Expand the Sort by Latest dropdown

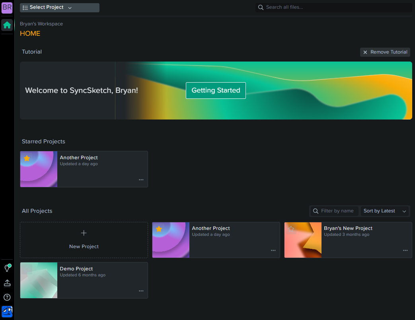click(385, 211)
